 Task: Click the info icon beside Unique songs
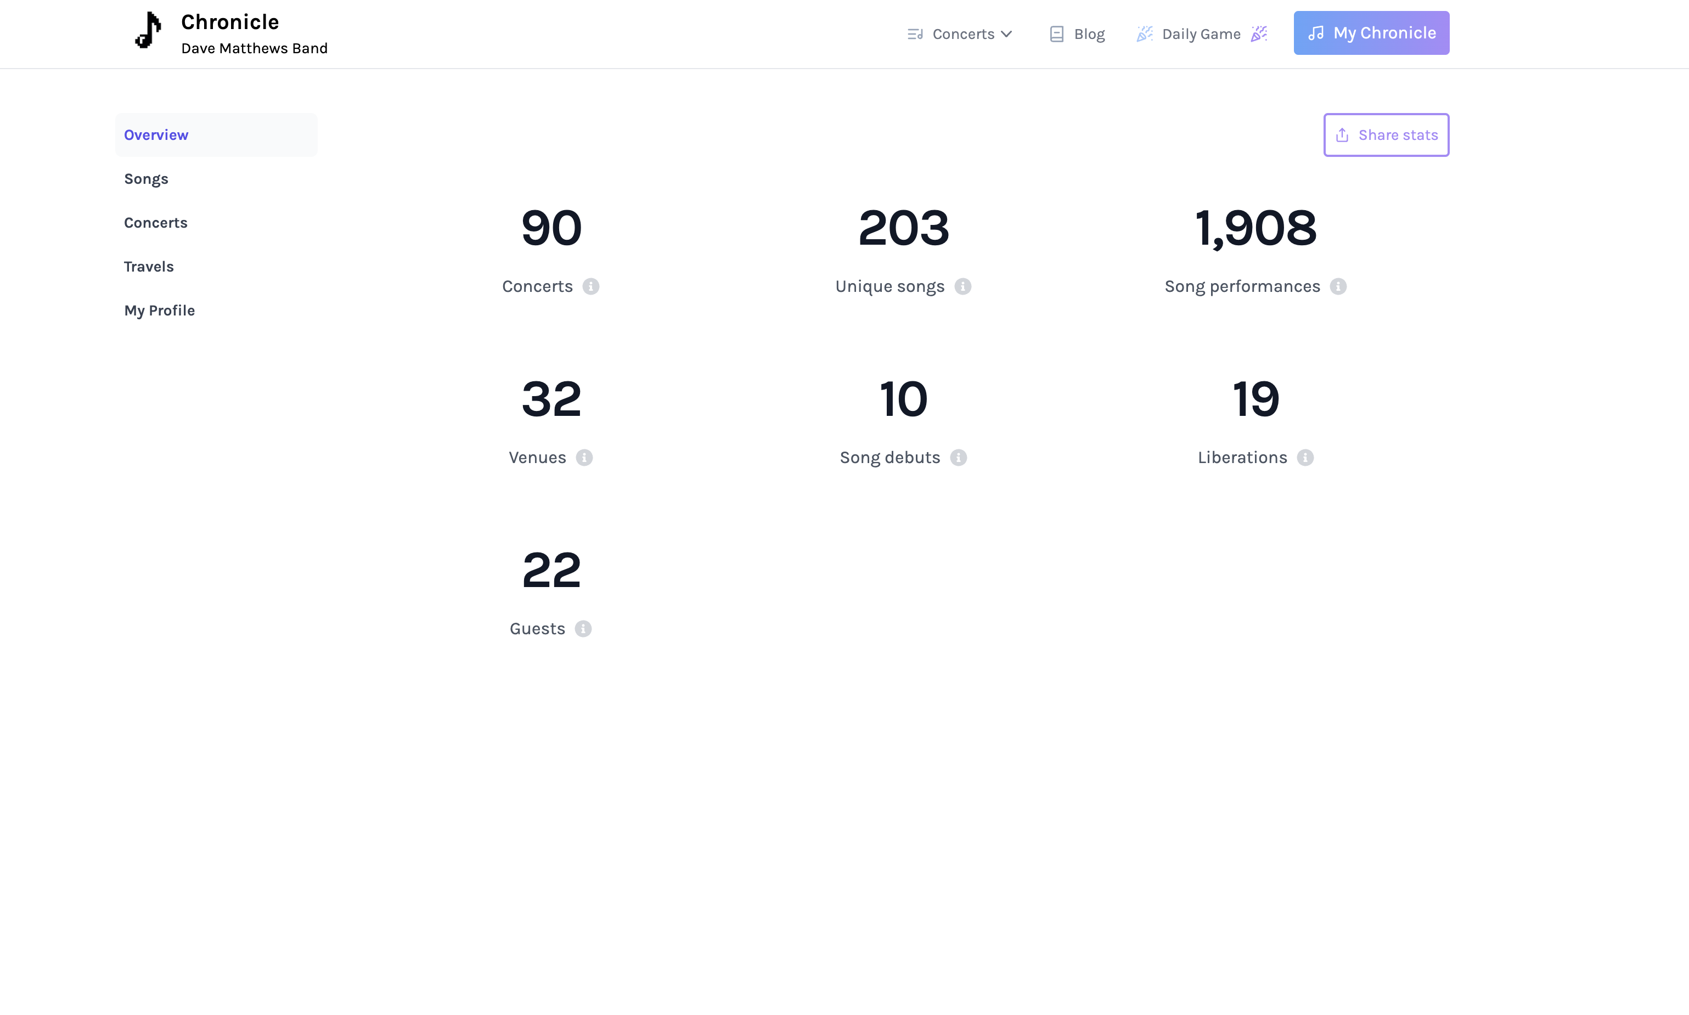[x=962, y=286]
